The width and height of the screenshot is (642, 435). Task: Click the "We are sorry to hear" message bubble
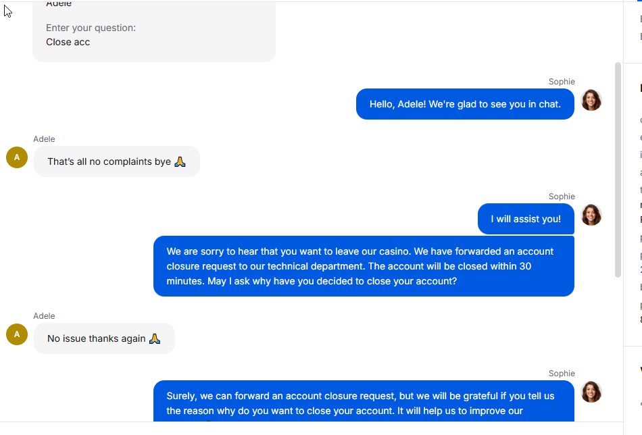tap(364, 266)
